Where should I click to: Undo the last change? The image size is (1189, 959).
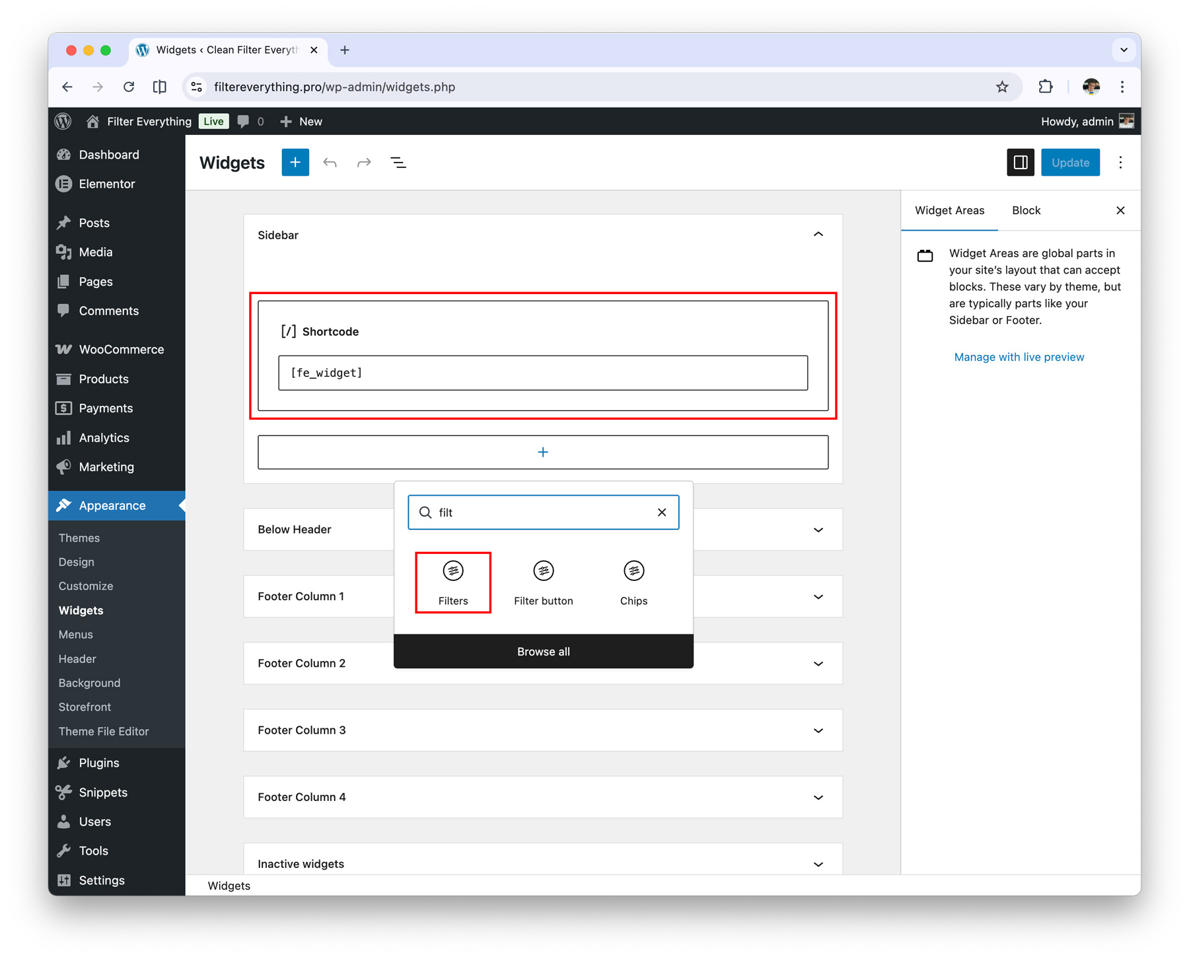coord(330,163)
